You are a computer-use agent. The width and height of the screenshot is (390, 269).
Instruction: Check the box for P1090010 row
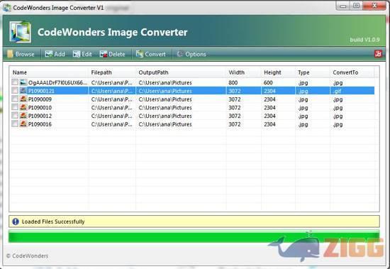click(x=15, y=107)
